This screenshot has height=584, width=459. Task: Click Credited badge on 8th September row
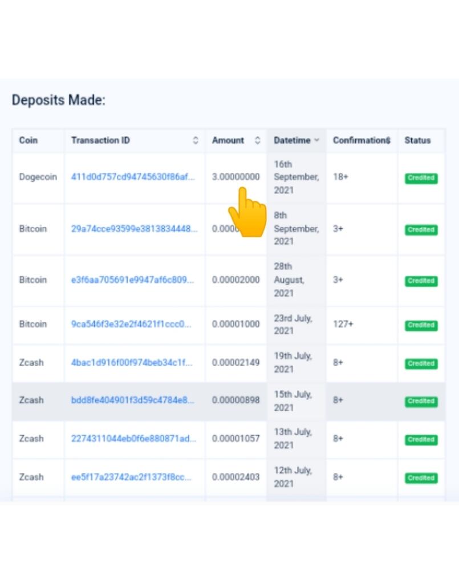[x=421, y=230]
